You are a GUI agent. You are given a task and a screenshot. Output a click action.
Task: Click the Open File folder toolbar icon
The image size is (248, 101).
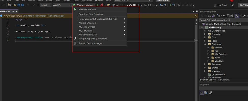(x=15, y=5)
